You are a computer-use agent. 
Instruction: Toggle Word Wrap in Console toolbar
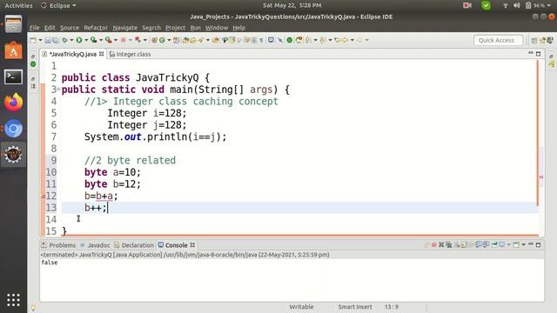(472, 245)
